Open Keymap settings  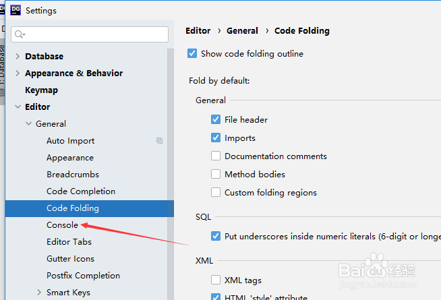(x=41, y=90)
